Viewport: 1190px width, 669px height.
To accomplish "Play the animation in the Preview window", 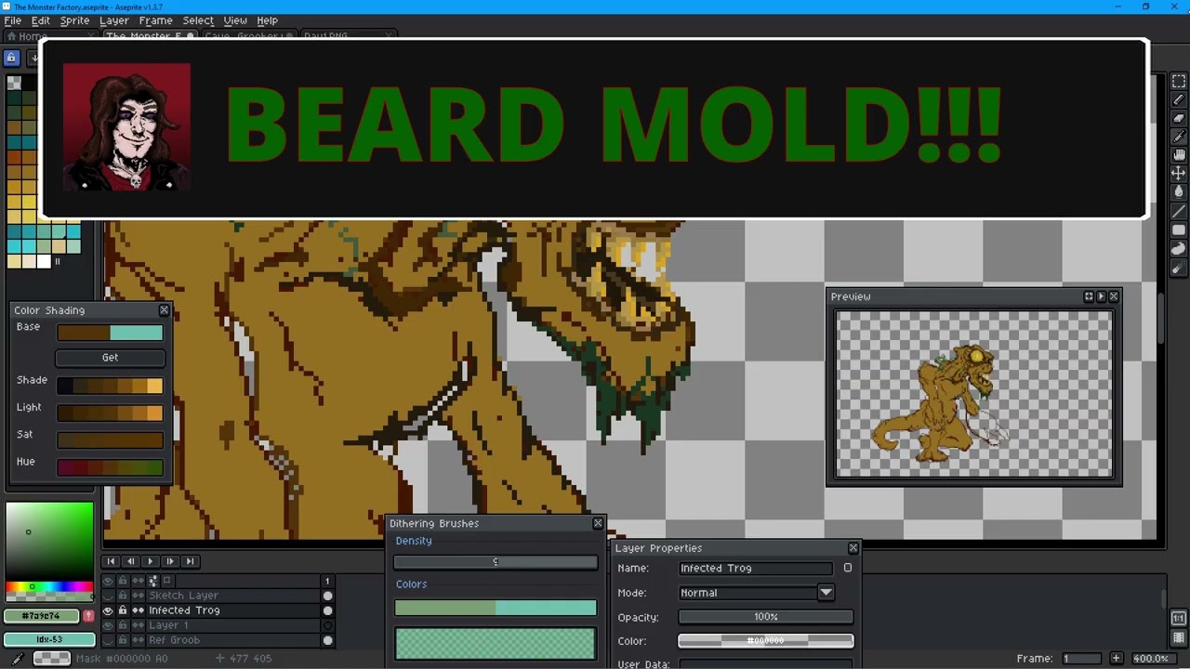I will [x=1101, y=296].
